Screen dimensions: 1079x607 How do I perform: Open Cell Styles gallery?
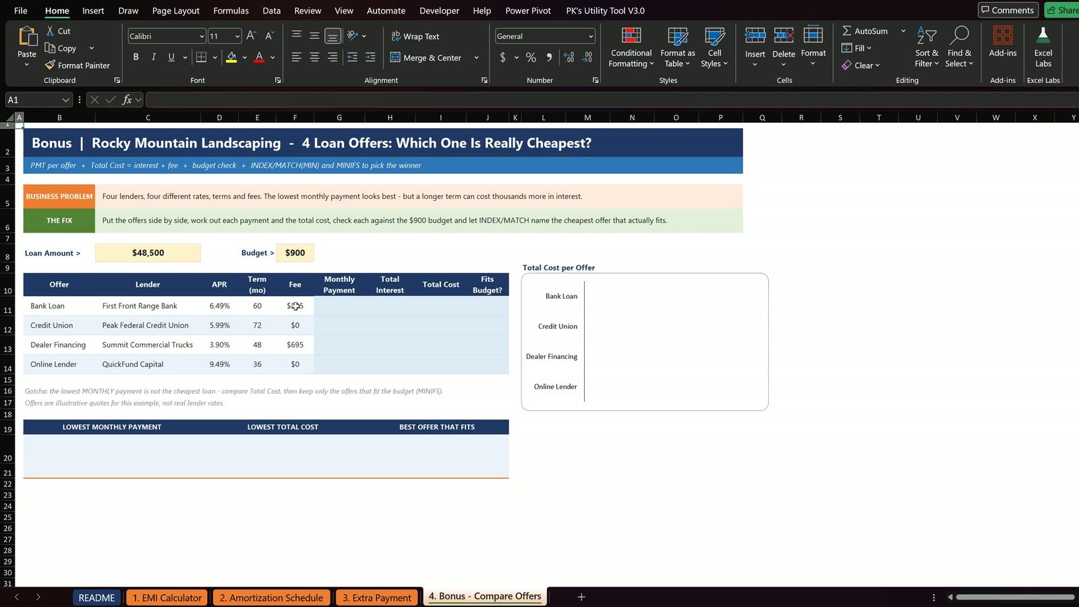(x=714, y=48)
